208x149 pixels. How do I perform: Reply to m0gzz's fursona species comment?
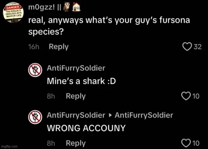[x=58, y=47]
